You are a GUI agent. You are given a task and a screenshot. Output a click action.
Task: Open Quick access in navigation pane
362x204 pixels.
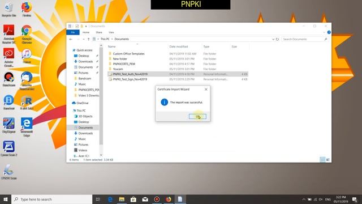[x=84, y=50]
